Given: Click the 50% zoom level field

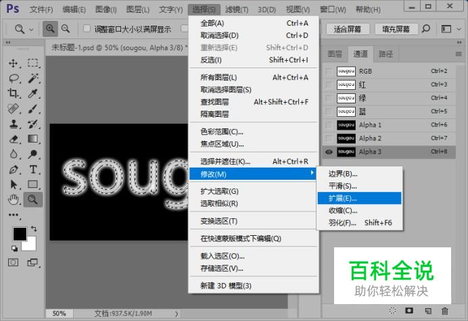Looking at the screenshot, I should pos(59,314).
